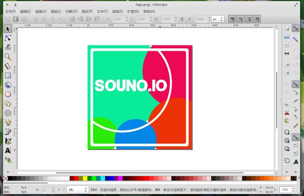Screen dimensions: 304x196
Task: Select the Rectangle tool
Action: coord(8,75)
